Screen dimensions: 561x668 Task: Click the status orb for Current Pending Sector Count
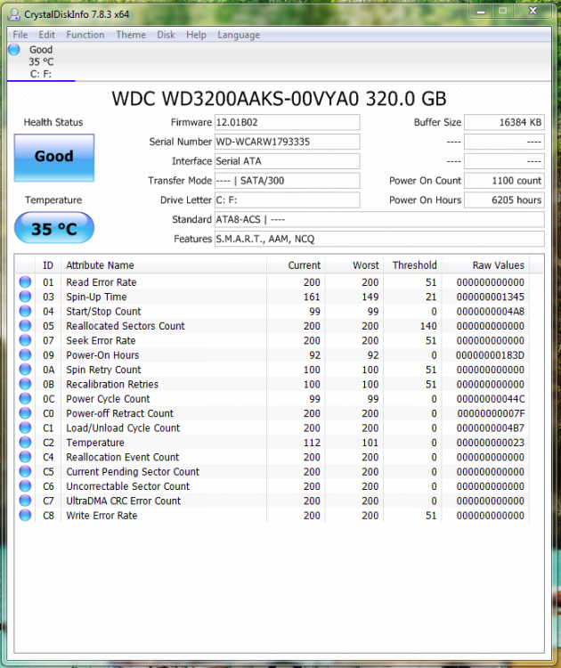pyautogui.click(x=25, y=471)
